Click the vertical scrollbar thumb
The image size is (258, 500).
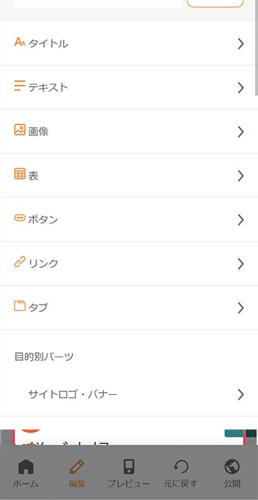coord(257,47)
